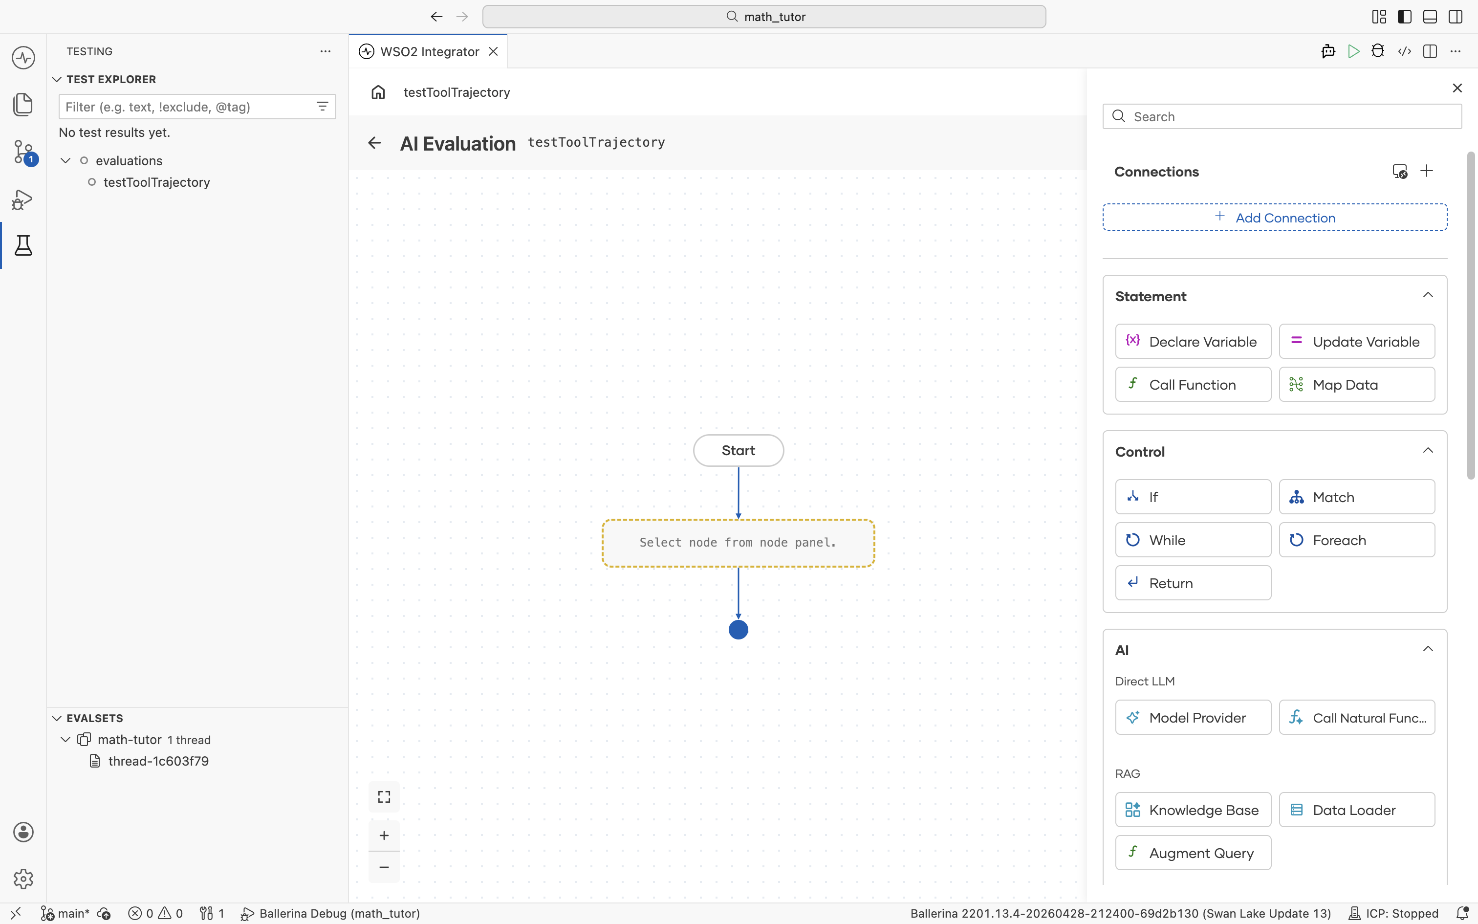This screenshot has height=924, width=1478.
Task: Open thread-1c603f79 evalset file
Action: point(158,761)
